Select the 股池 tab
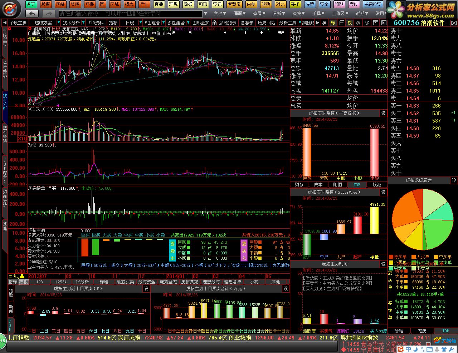The height and width of the screenshot is (353, 458). tap(377, 185)
